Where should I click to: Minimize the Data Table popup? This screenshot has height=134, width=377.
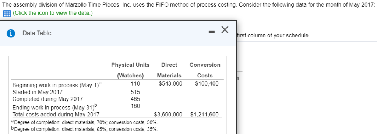(x=211, y=32)
